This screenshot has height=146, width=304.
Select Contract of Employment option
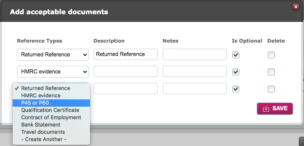coord(51,118)
